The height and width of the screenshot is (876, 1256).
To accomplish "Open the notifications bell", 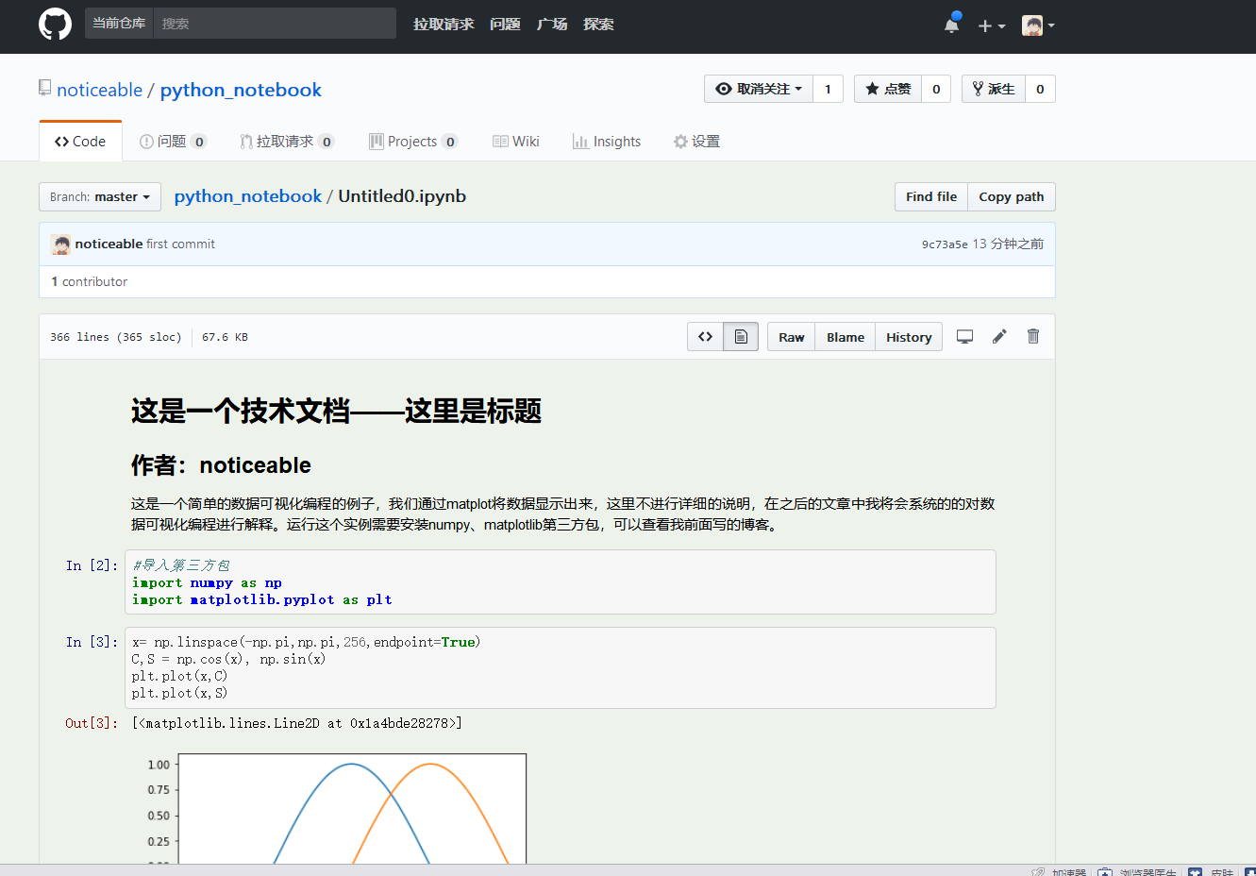I will (951, 25).
